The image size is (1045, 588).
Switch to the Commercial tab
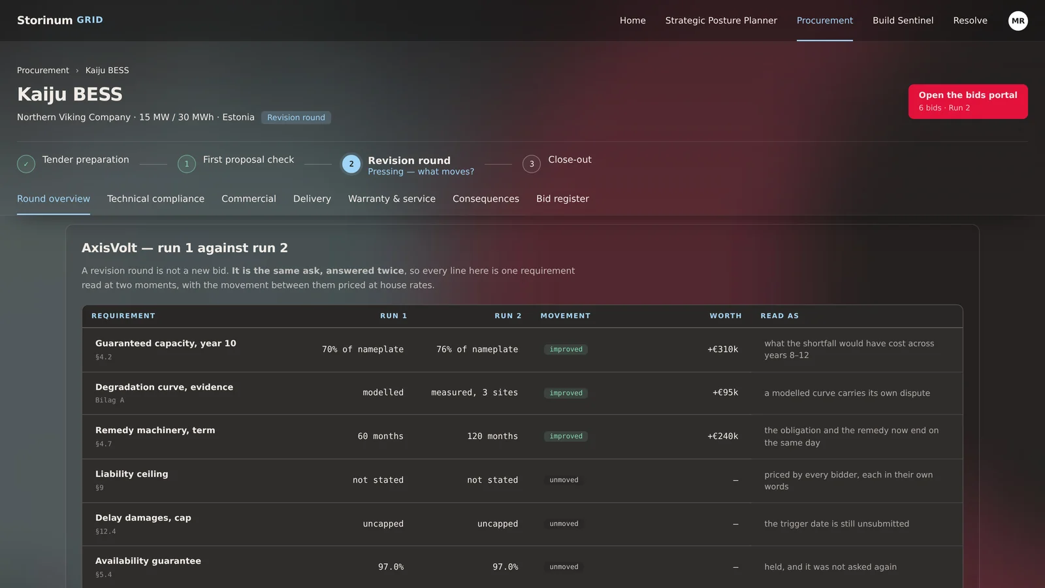tap(249, 199)
